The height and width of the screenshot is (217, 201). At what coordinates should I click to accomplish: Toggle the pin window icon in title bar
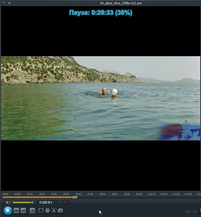tap(9, 3)
